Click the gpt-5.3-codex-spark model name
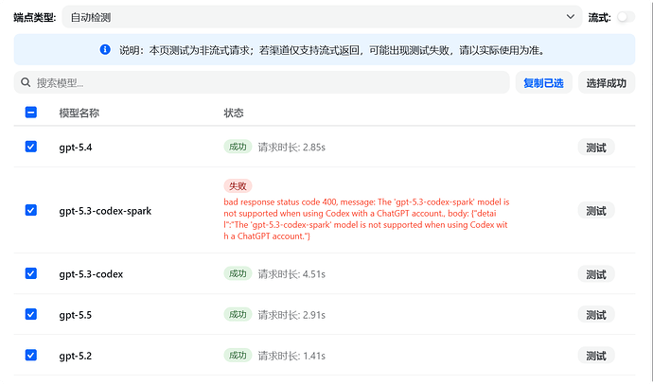The image size is (653, 384). click(105, 211)
